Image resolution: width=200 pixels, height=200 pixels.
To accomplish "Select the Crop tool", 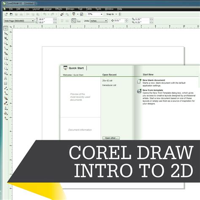I will tap(6, 38).
